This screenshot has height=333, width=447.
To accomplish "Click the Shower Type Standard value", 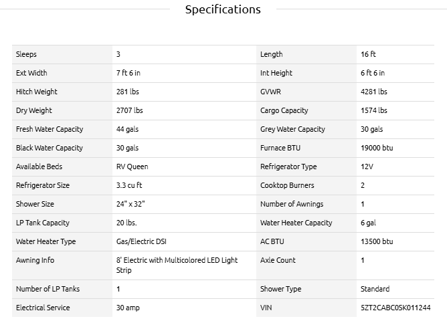I will point(375,289).
